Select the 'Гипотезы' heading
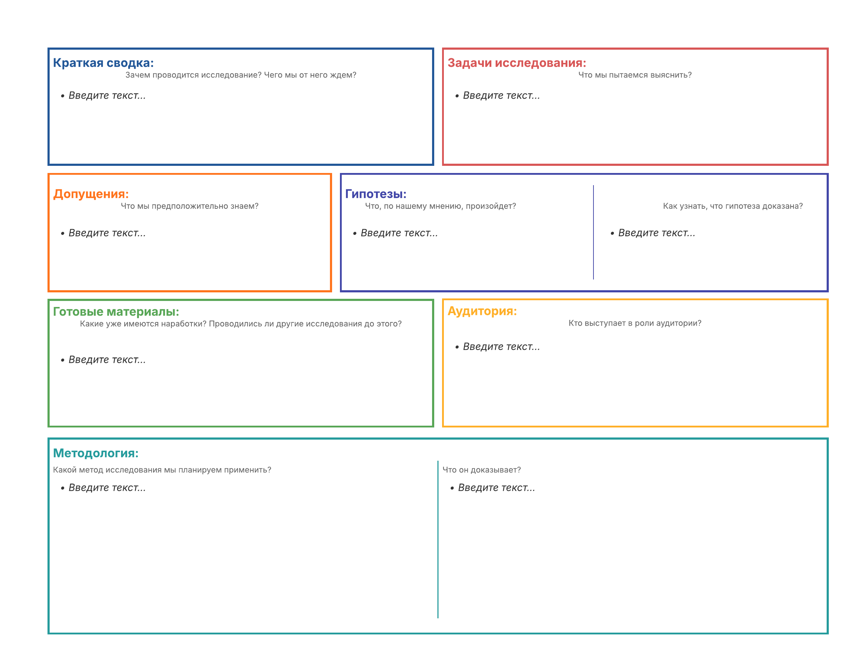 (x=376, y=194)
